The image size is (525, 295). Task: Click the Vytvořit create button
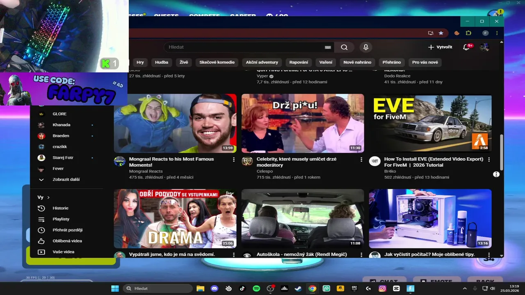(440, 47)
